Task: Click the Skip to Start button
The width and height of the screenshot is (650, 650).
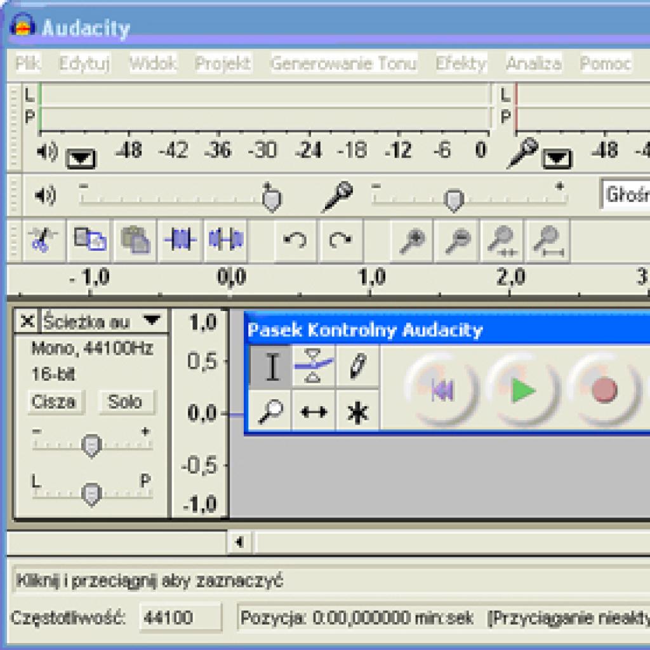Action: pos(442,390)
